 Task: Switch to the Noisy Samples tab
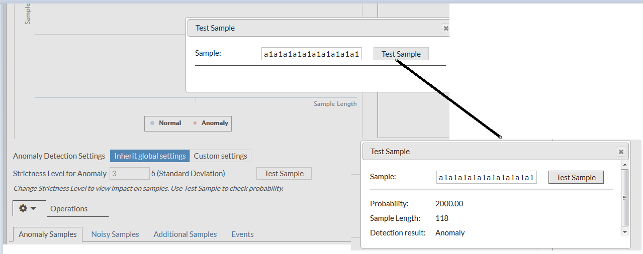coord(115,234)
